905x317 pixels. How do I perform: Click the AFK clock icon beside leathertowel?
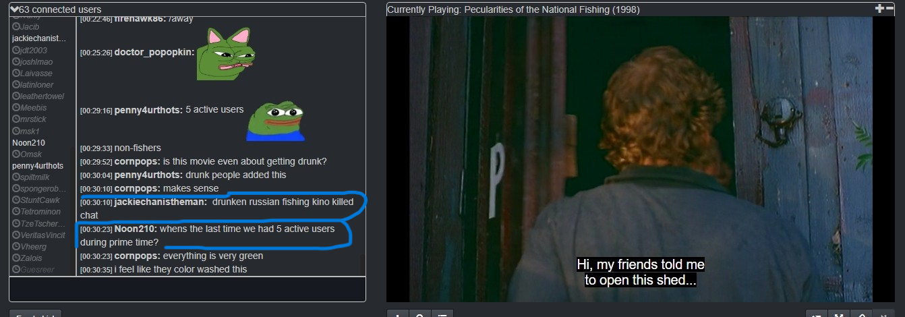click(16, 96)
